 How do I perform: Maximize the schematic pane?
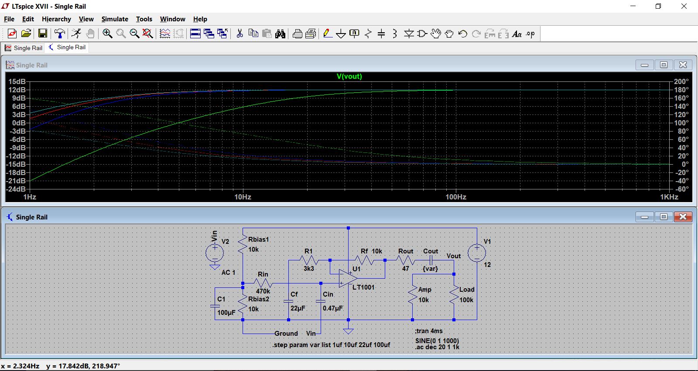[x=664, y=216]
